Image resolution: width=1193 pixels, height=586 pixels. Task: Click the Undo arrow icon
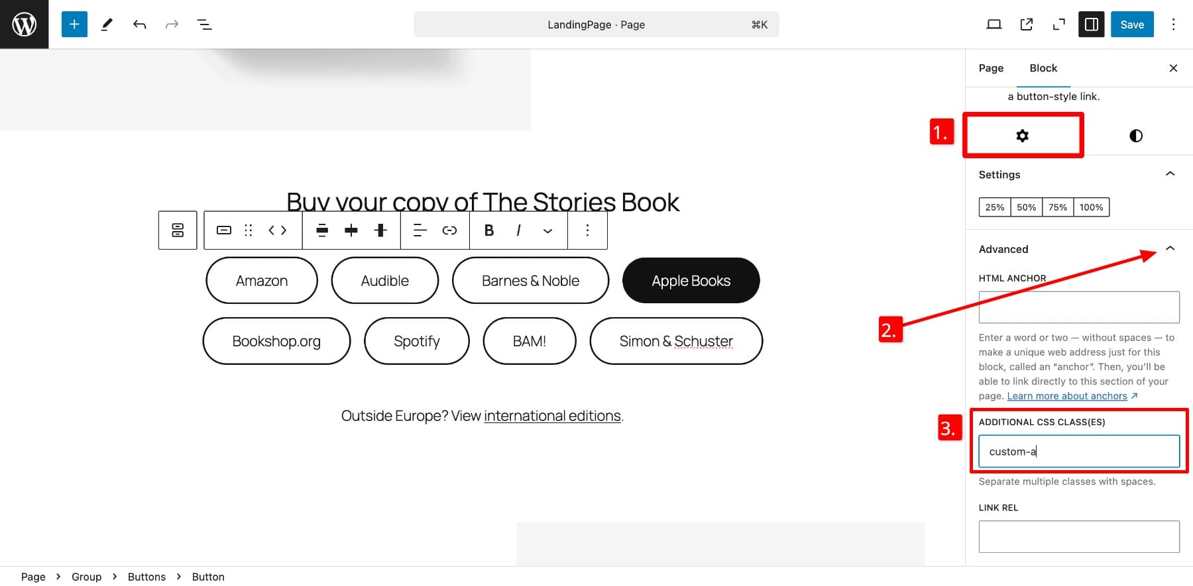click(x=139, y=24)
